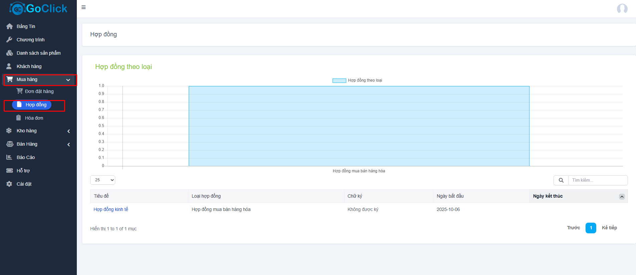Open the 25 rows-per-page dropdown
The height and width of the screenshot is (275, 636).
pyautogui.click(x=103, y=180)
